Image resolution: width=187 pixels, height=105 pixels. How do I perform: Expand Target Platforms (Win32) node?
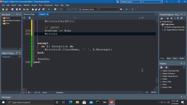(x=162, y=30)
